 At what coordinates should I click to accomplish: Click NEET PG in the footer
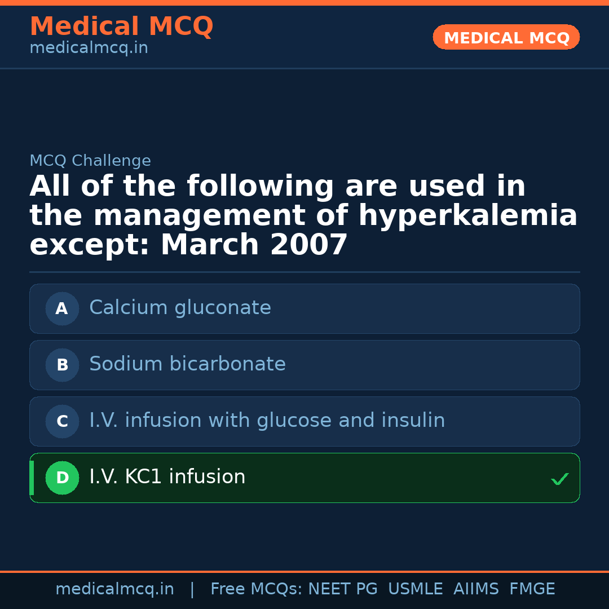point(343,589)
